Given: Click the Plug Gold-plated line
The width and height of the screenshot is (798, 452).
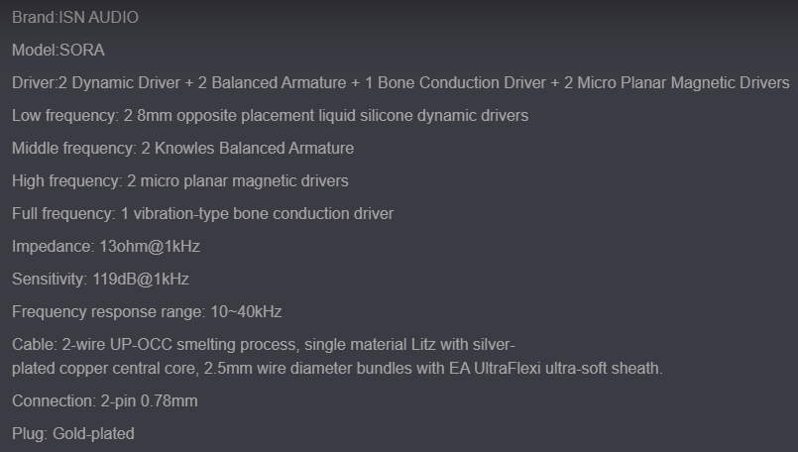Looking at the screenshot, I should coord(73,434).
